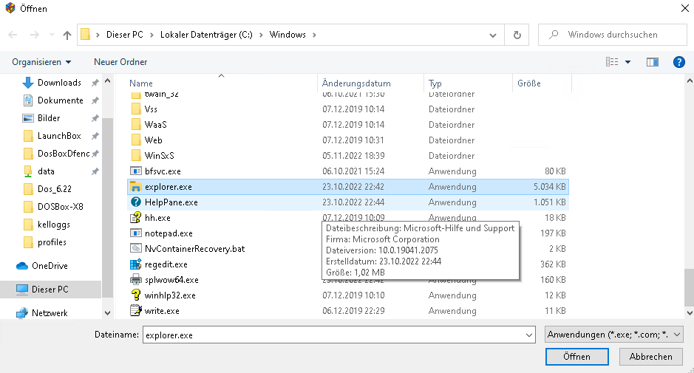694x373 pixels.
Task: Open the Organisieren dropdown menu
Action: pyautogui.click(x=41, y=62)
